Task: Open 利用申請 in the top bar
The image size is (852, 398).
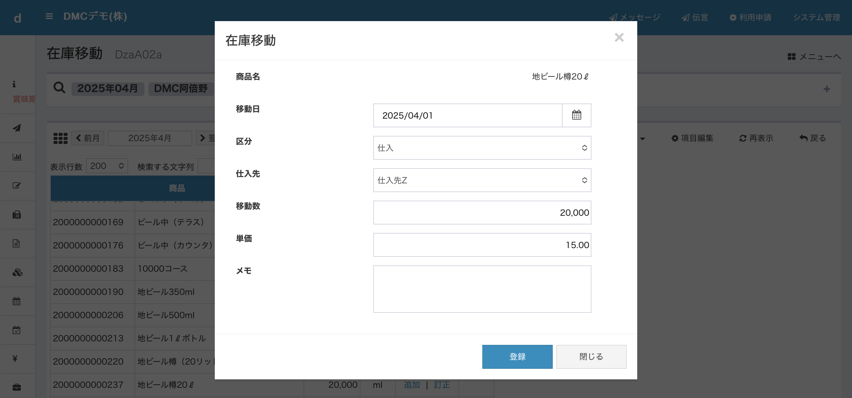Action: (750, 17)
